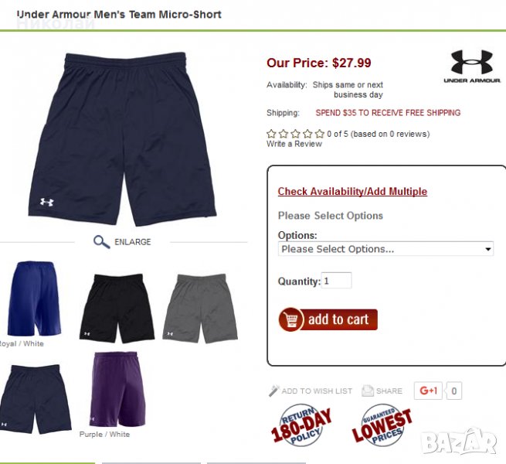Select the black shorts thumbnail
The width and height of the screenshot is (506, 464).
tap(117, 309)
